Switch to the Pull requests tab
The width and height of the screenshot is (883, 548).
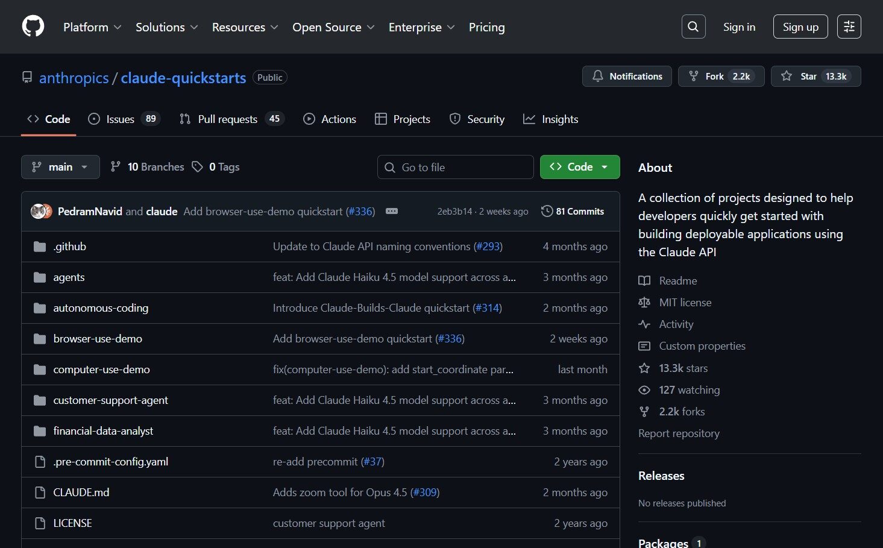(231, 119)
